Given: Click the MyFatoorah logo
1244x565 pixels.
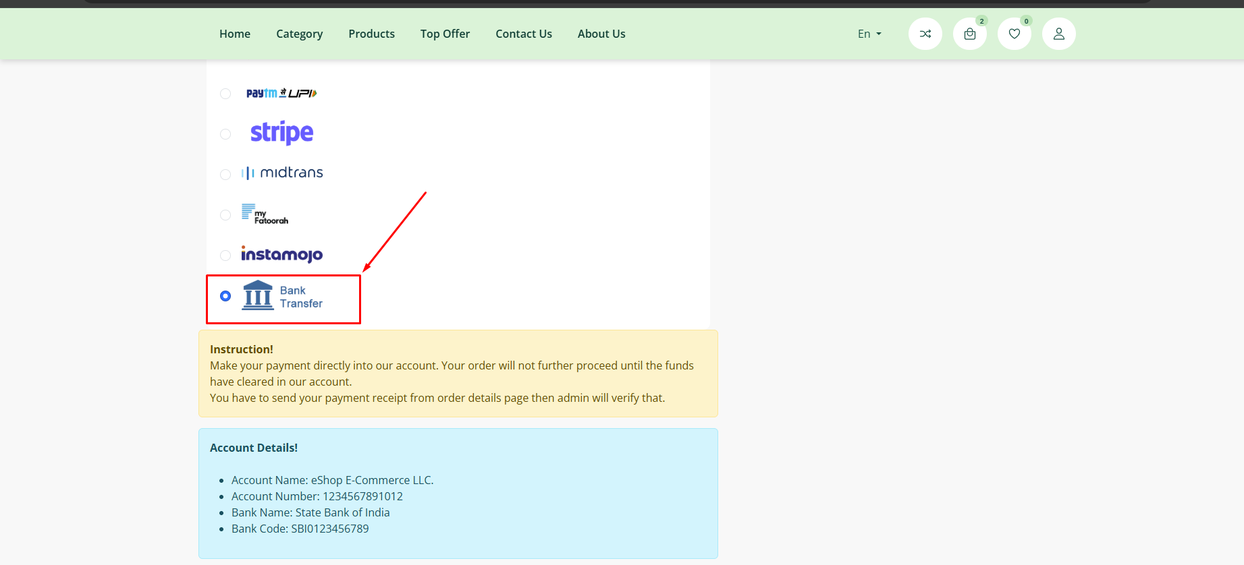Looking at the screenshot, I should tap(265, 214).
